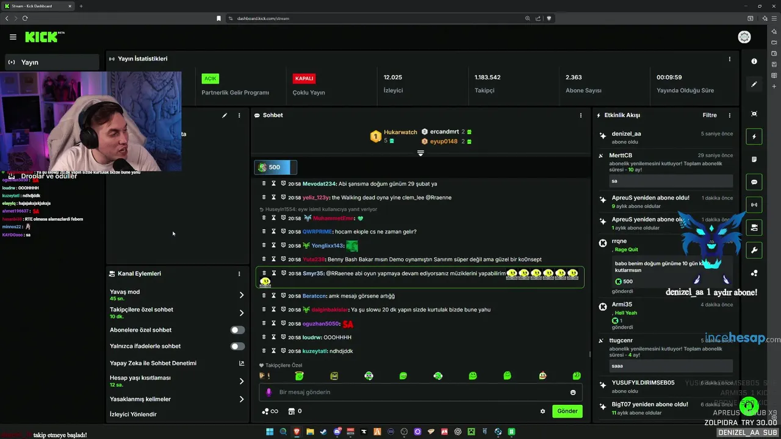
Task: Click the three-dots points icon in the right sidebar
Action: pos(754,273)
